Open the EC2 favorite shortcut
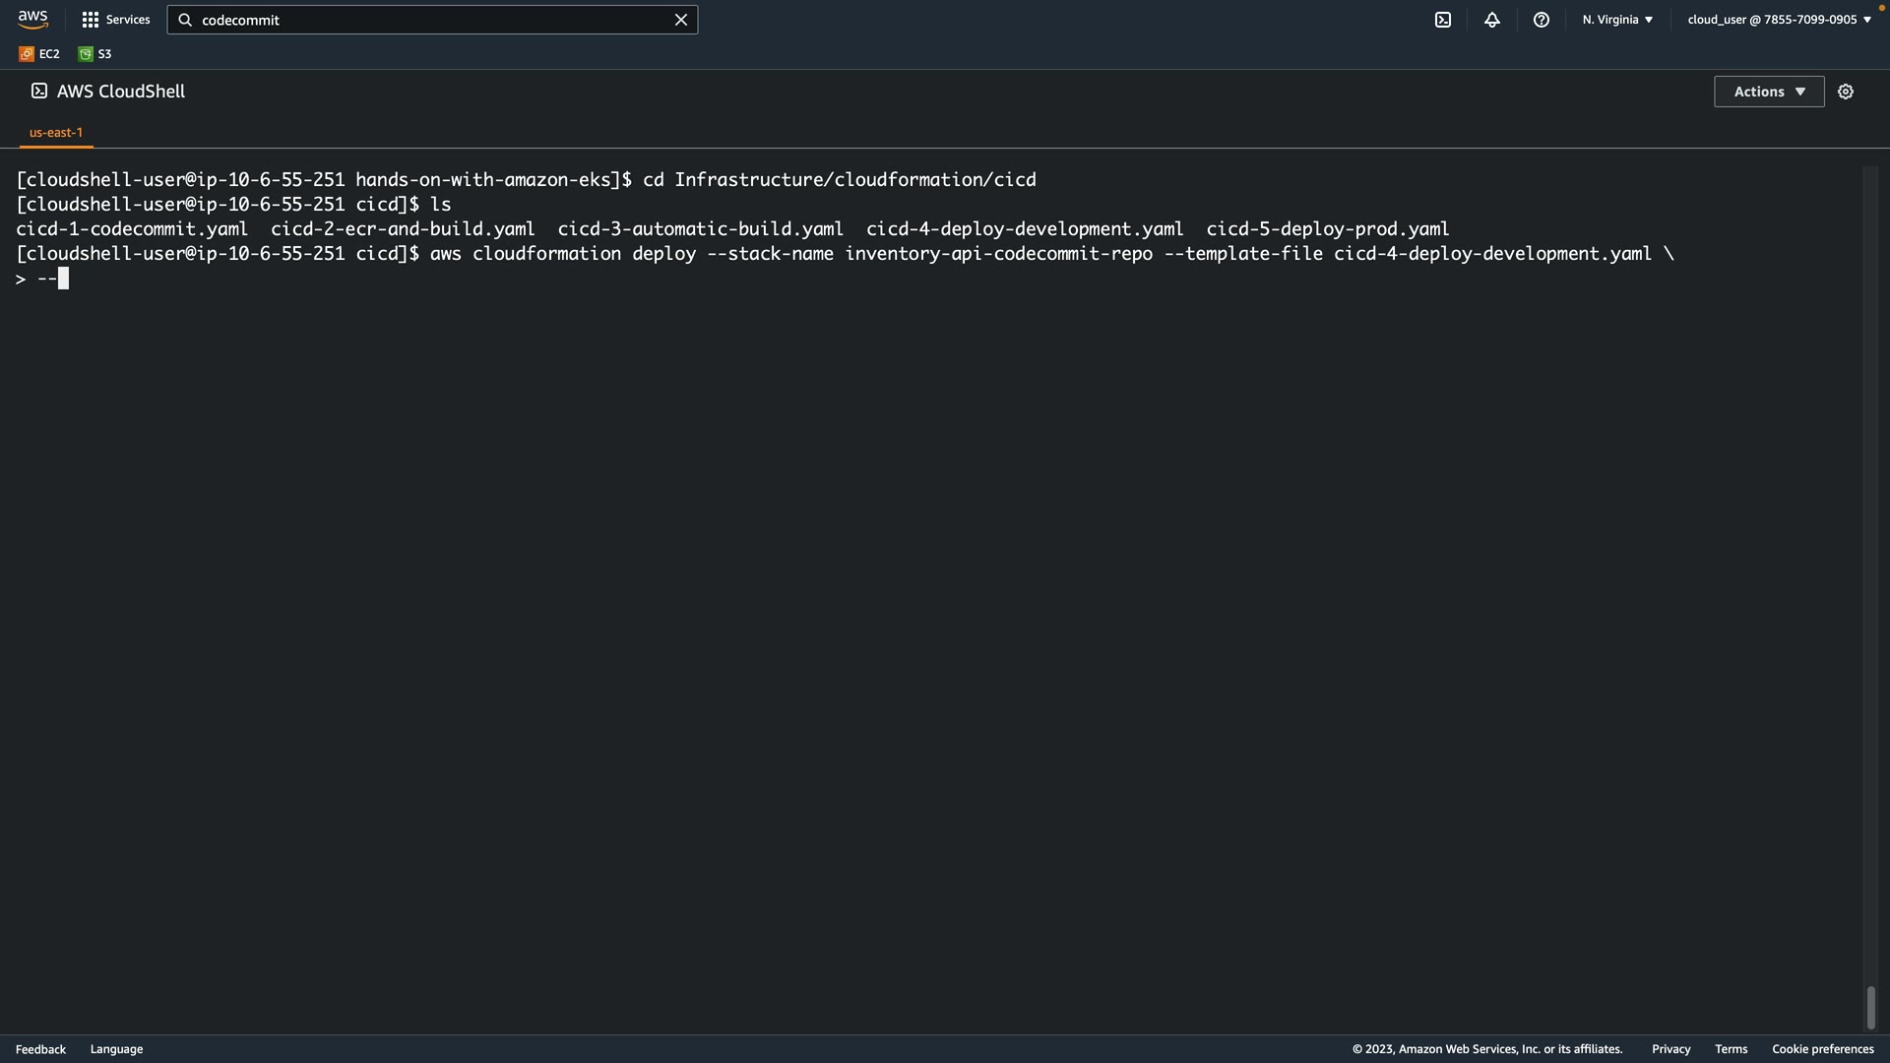The height and width of the screenshot is (1063, 1890). click(39, 54)
